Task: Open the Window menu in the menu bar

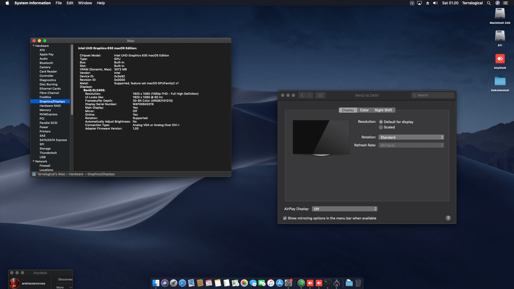Action: point(85,3)
